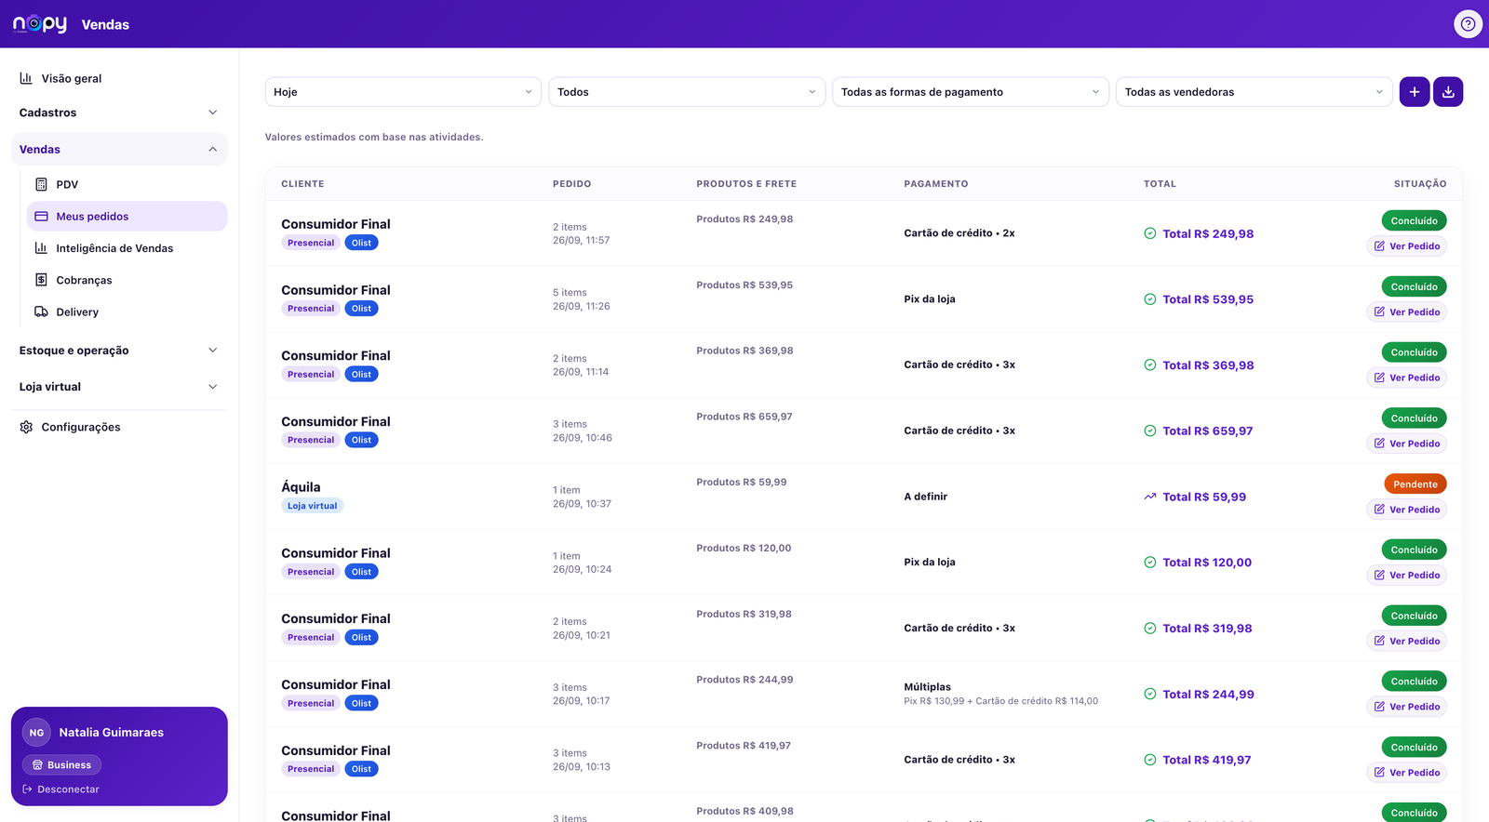Click Desconectar to log out
Image resolution: width=1489 pixels, height=822 pixels.
coord(61,789)
